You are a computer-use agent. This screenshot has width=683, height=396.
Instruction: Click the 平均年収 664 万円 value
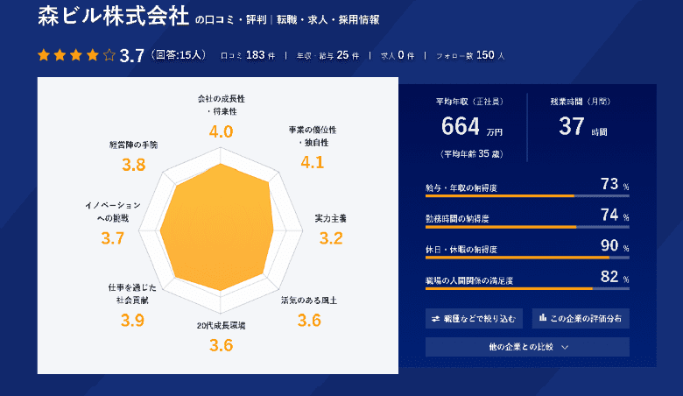[x=471, y=127]
